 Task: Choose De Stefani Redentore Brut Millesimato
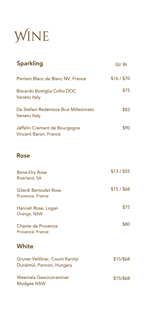tap(55, 109)
